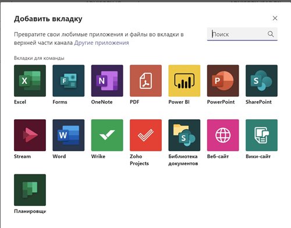Click the Power BI label
Viewport: 291px width, 228px height.
coord(179,102)
